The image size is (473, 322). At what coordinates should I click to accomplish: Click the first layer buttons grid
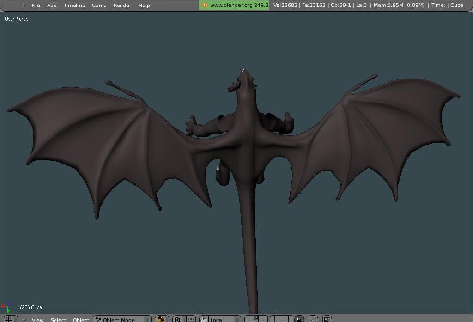pyautogui.click(x=256, y=319)
